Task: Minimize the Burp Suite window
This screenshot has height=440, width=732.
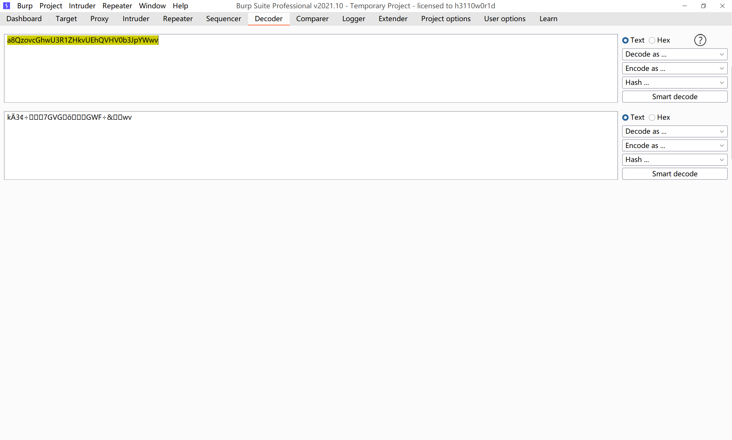Action: (685, 6)
